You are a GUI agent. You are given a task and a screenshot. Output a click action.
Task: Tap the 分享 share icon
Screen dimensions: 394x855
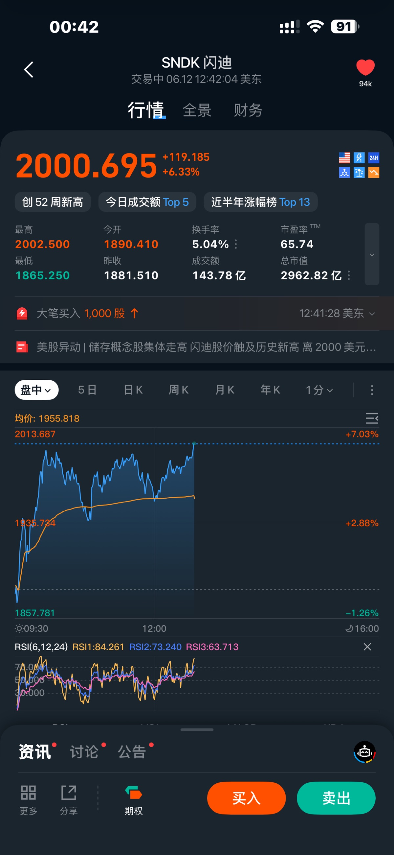(x=69, y=800)
